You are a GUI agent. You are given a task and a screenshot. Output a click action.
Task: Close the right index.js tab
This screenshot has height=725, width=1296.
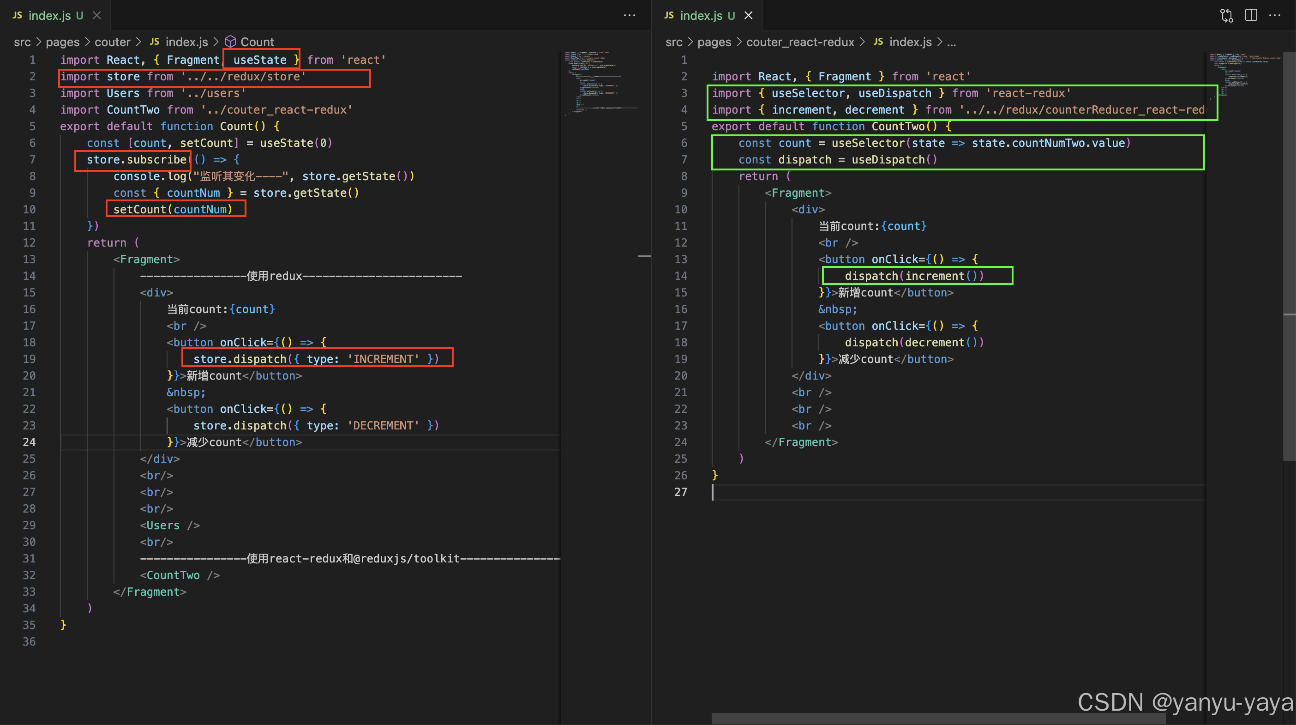[x=749, y=16]
